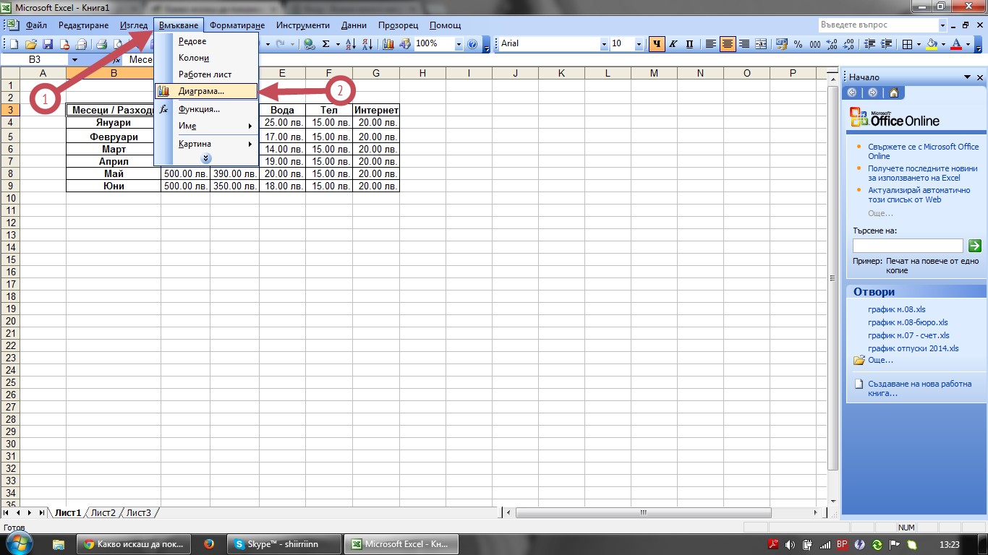This screenshot has height=555, width=988.
Task: Expand full Вмъкване menu with chevron
Action: (206, 158)
